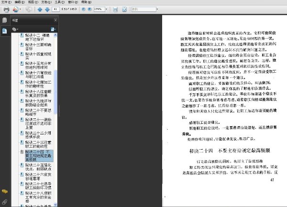Collapse the 书签 panel with its button
Screen dimensions: 287x207
coord(55,20)
